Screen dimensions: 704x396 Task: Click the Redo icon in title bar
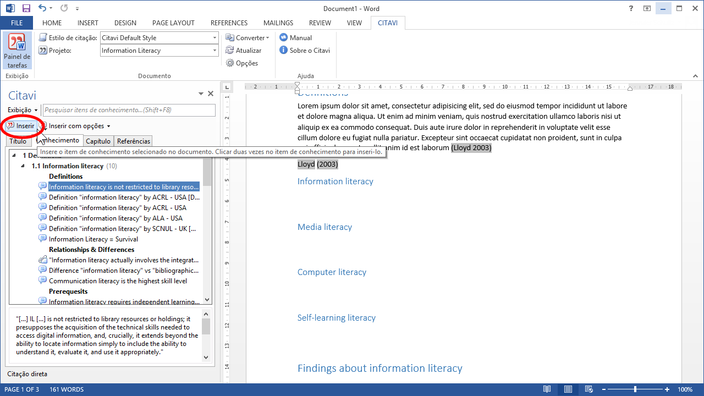coord(64,8)
